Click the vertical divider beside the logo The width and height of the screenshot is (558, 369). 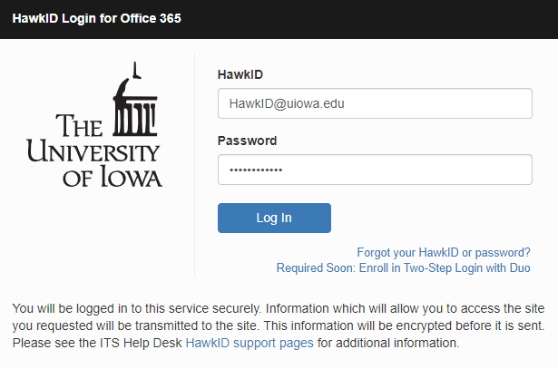coord(195,163)
